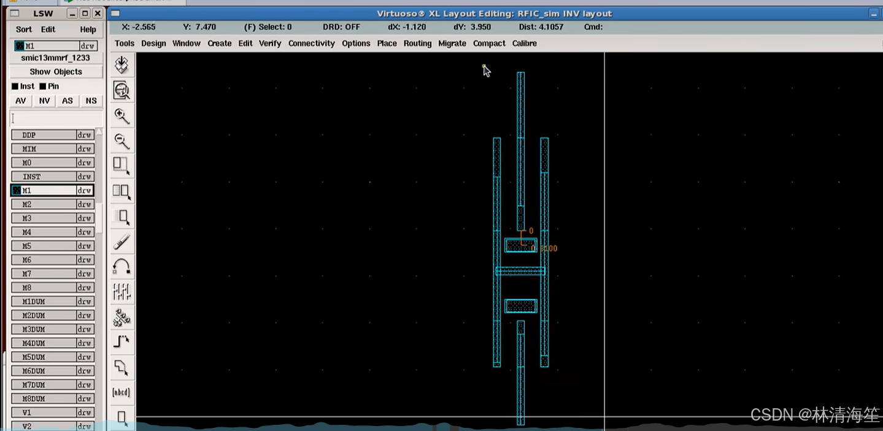
Task: Click the LSW layer list scroll-up arrow
Action: click(x=99, y=131)
